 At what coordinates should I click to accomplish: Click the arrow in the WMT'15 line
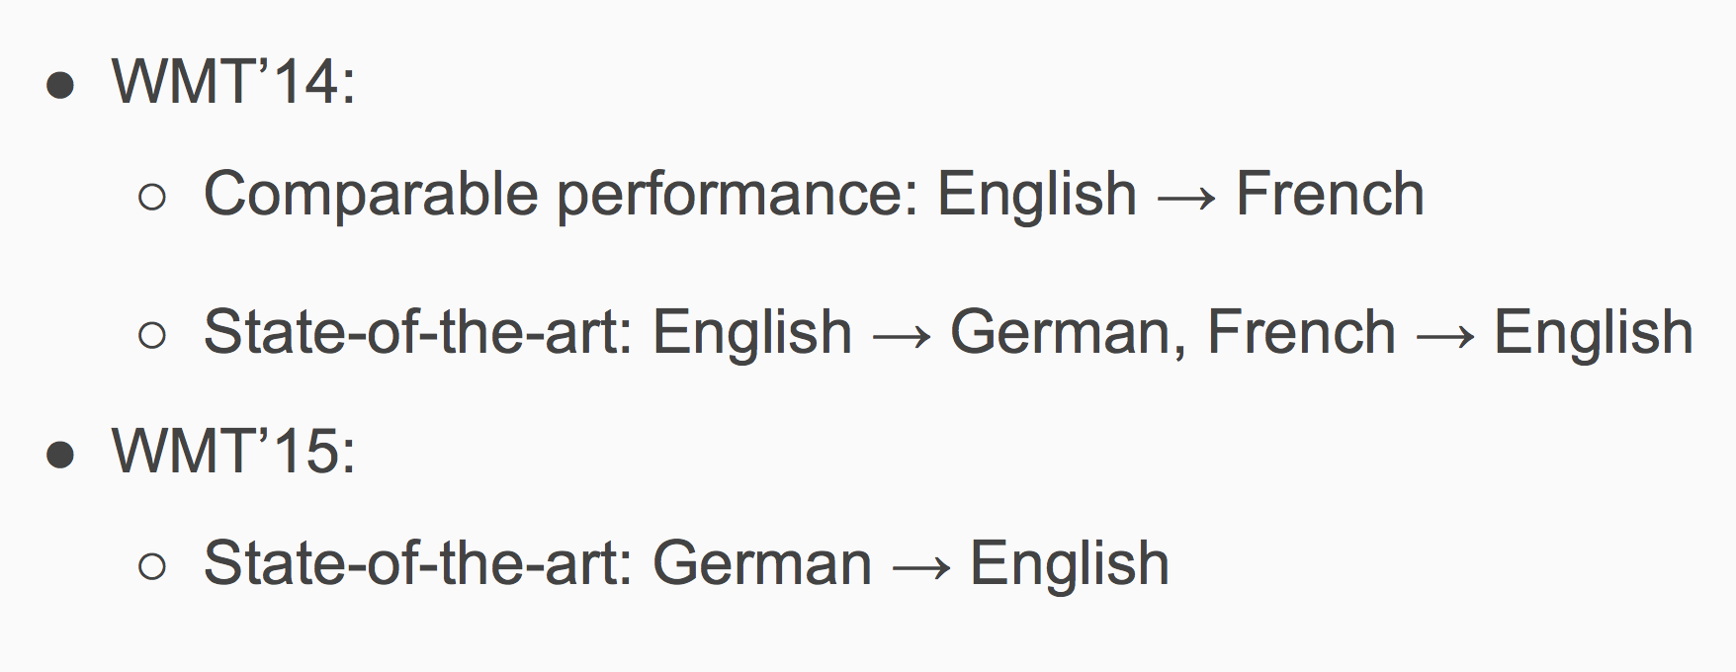coord(921,566)
